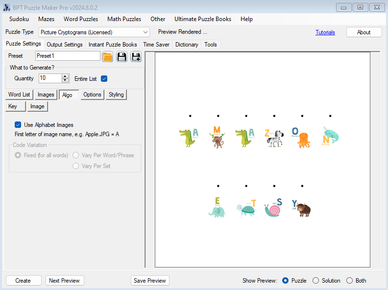Click the snail letter S picture in the preview
Screen dimensions: 388x290
pyautogui.click(x=273, y=207)
